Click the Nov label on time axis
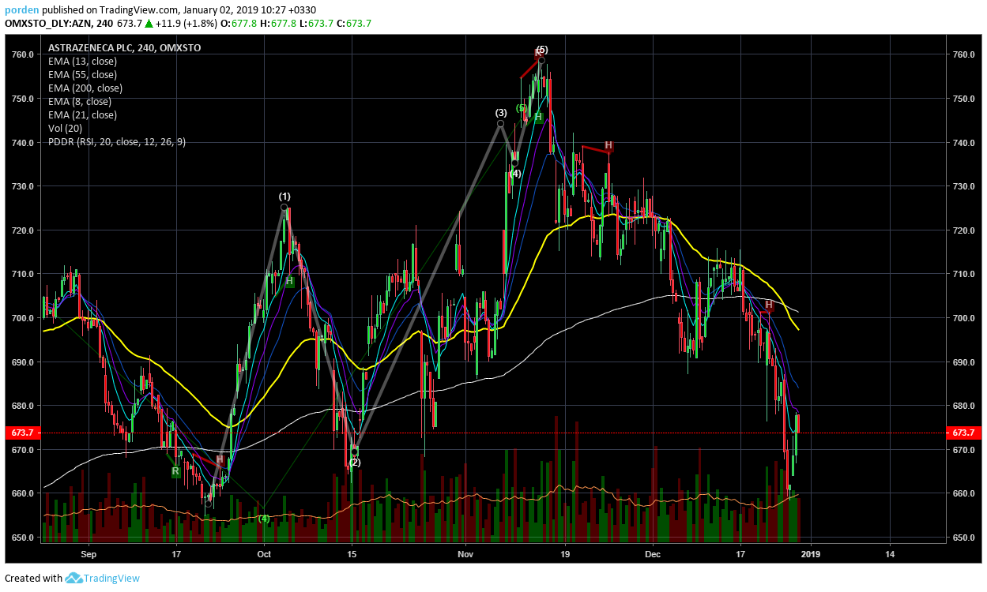Image resolution: width=987 pixels, height=592 pixels. click(x=465, y=554)
